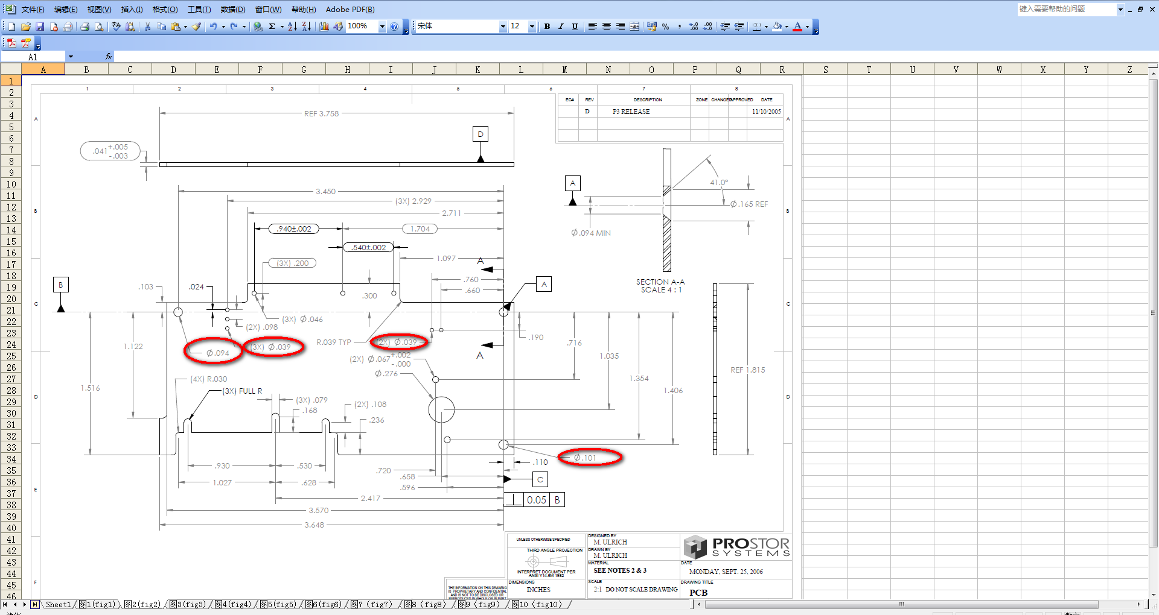The image size is (1159, 615).
Task: Open the font name dropdown
Action: 503,27
